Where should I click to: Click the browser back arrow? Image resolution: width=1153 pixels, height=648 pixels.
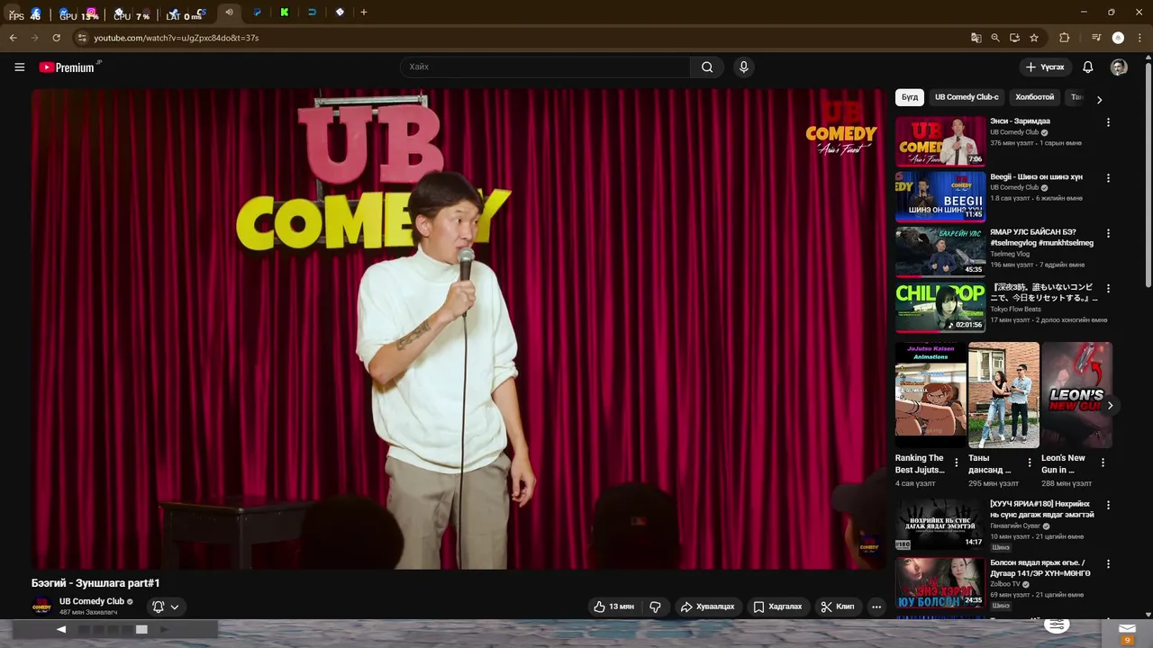click(x=13, y=38)
